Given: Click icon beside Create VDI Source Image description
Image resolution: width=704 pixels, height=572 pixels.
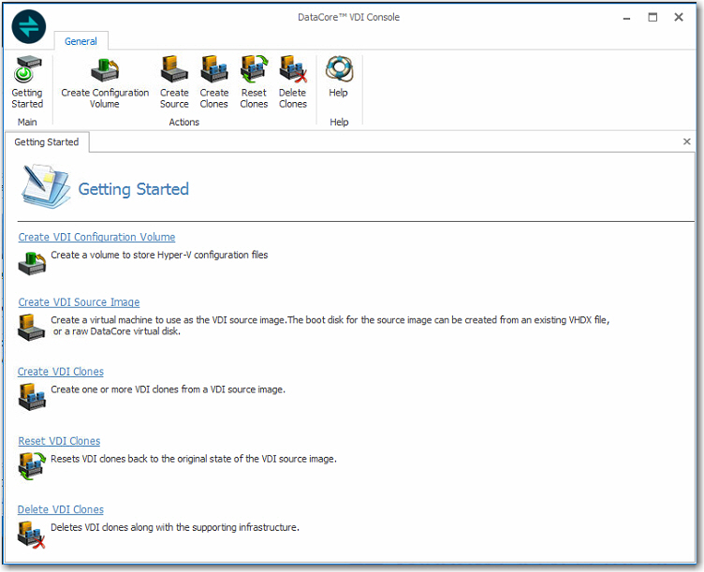Looking at the screenshot, I should 31,327.
